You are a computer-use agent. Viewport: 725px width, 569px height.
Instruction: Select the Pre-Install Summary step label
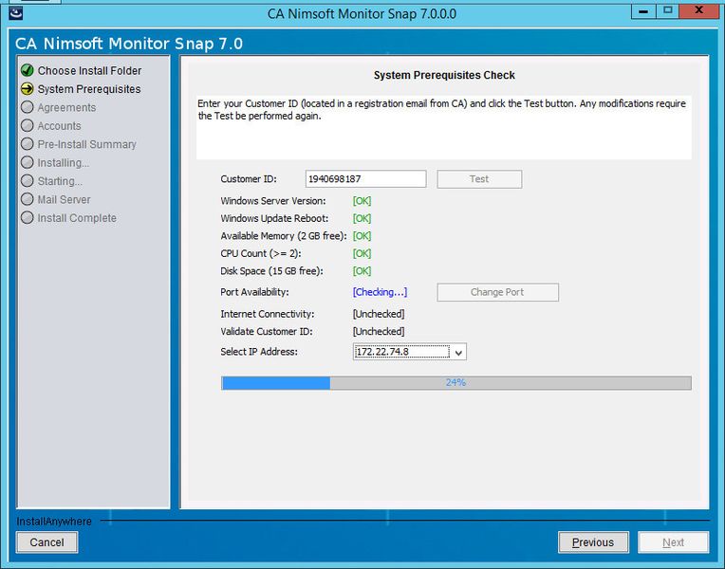tap(87, 144)
